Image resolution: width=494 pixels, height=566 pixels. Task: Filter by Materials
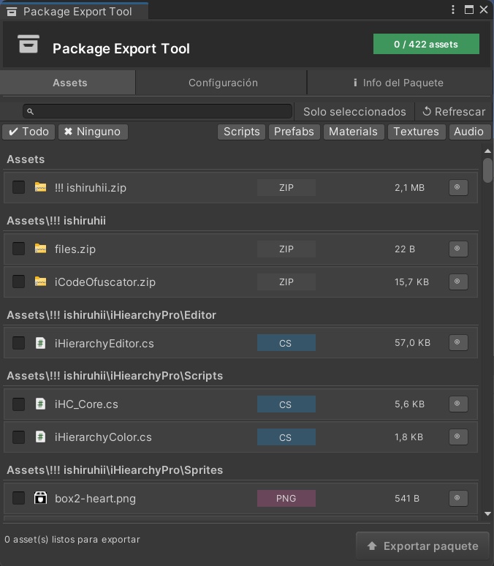coord(353,132)
